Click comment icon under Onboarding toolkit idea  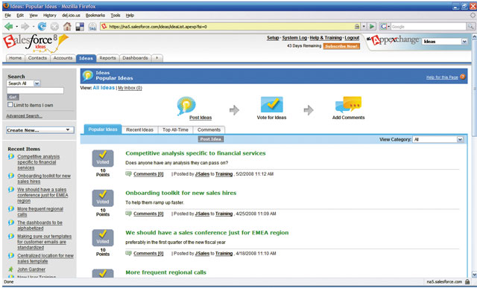pyautogui.click(x=128, y=214)
